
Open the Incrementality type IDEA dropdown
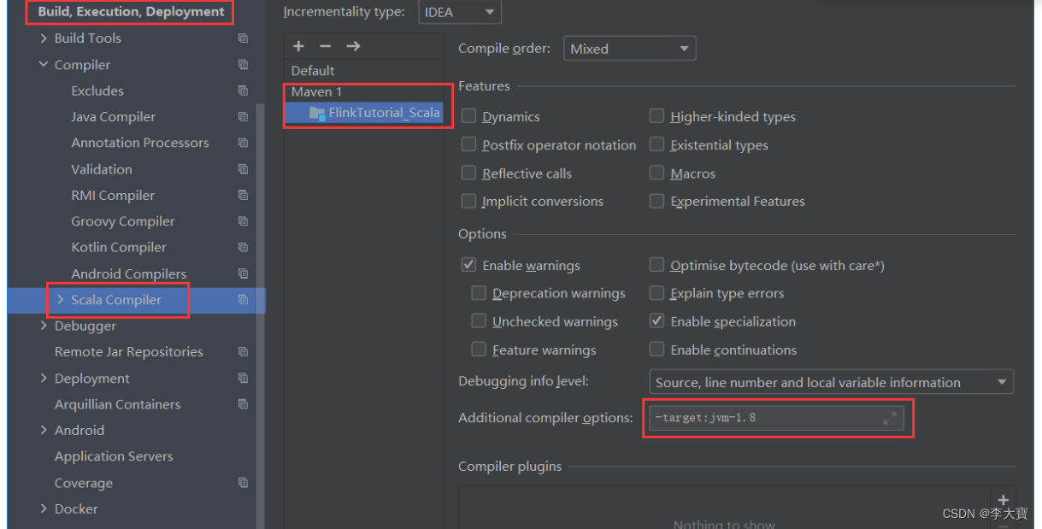[x=459, y=12]
